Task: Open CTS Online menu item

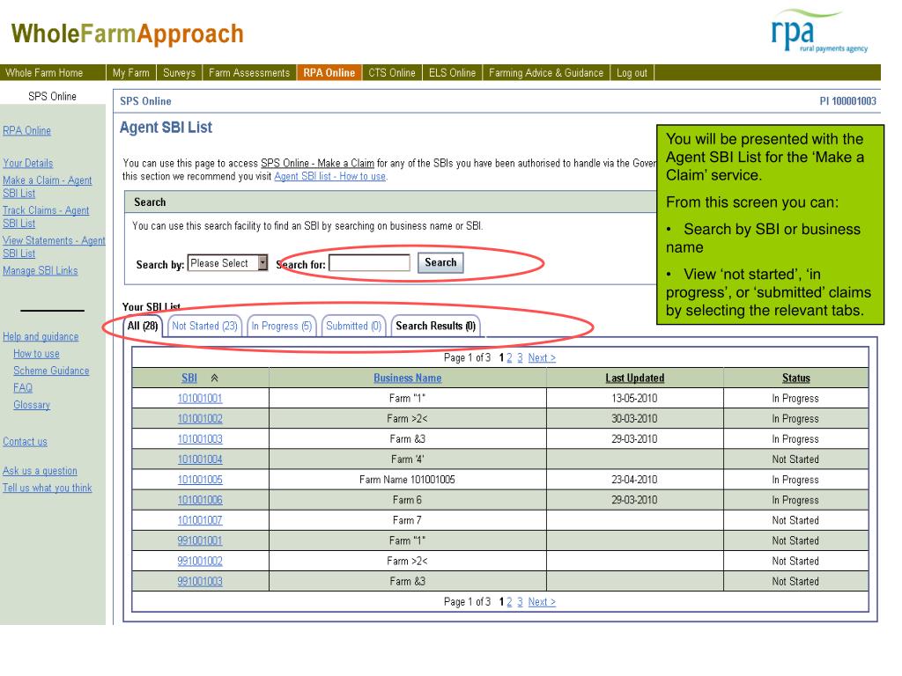Action: coord(392,73)
